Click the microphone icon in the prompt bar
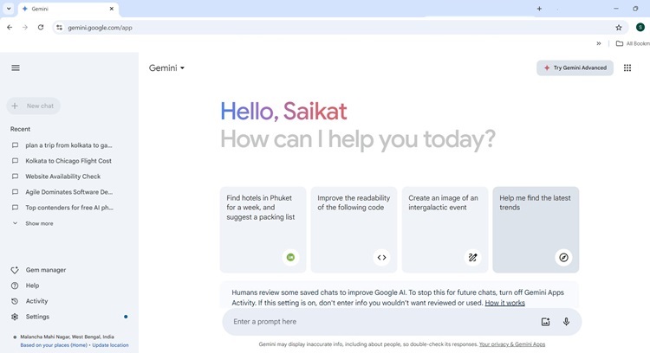 (566, 322)
